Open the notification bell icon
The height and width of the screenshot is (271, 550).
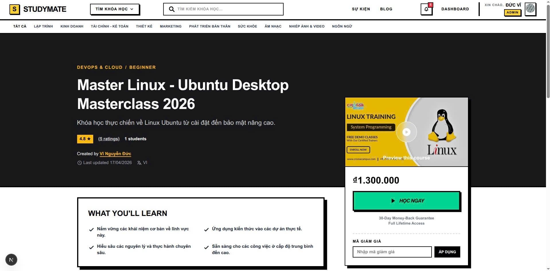tap(426, 9)
